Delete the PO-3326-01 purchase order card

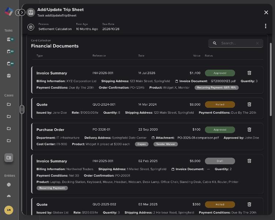[249, 129]
